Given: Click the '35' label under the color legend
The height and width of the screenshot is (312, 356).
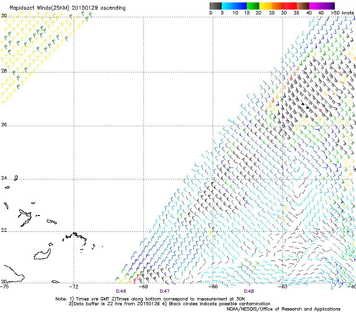Looking at the screenshot, I should pyautogui.click(x=296, y=13).
